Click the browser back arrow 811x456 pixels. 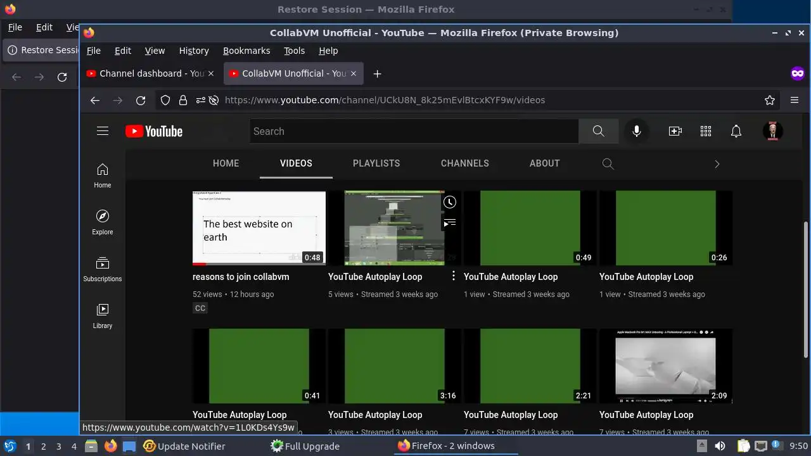click(x=95, y=100)
